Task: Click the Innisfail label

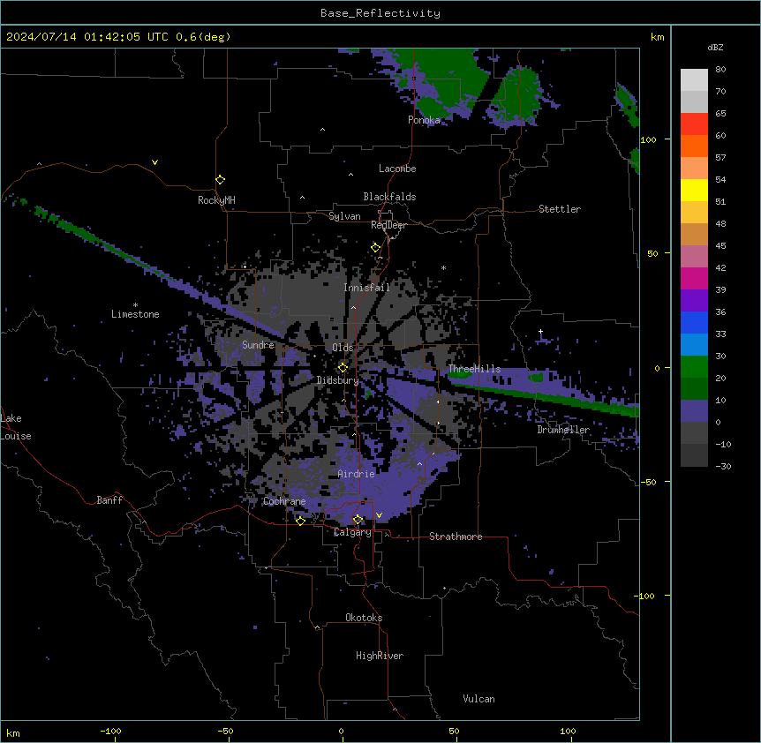Action: (x=367, y=288)
